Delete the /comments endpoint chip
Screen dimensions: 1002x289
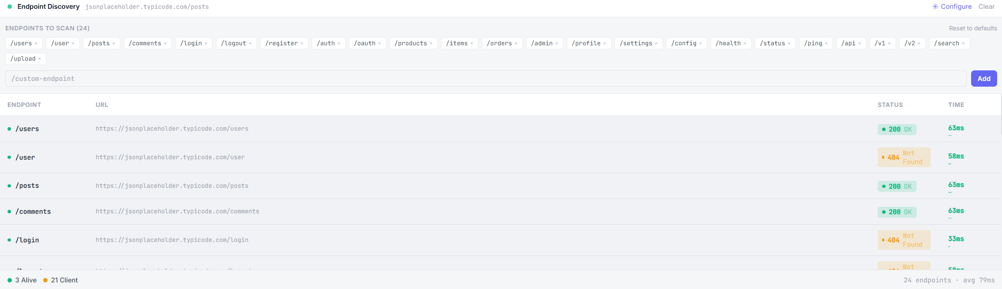pos(165,44)
